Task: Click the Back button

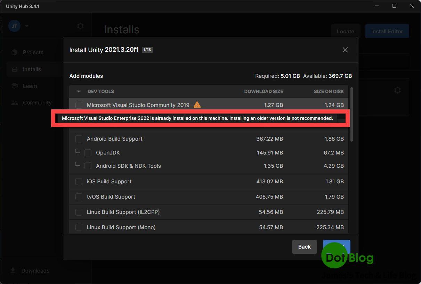Action: (304, 247)
